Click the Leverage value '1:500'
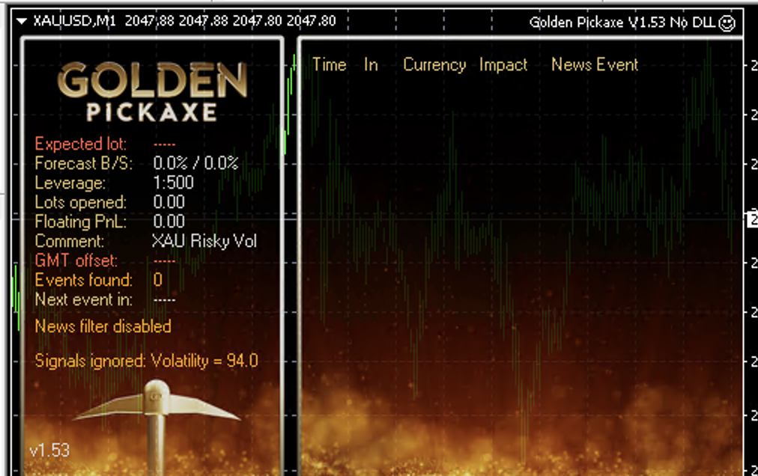 tap(173, 183)
